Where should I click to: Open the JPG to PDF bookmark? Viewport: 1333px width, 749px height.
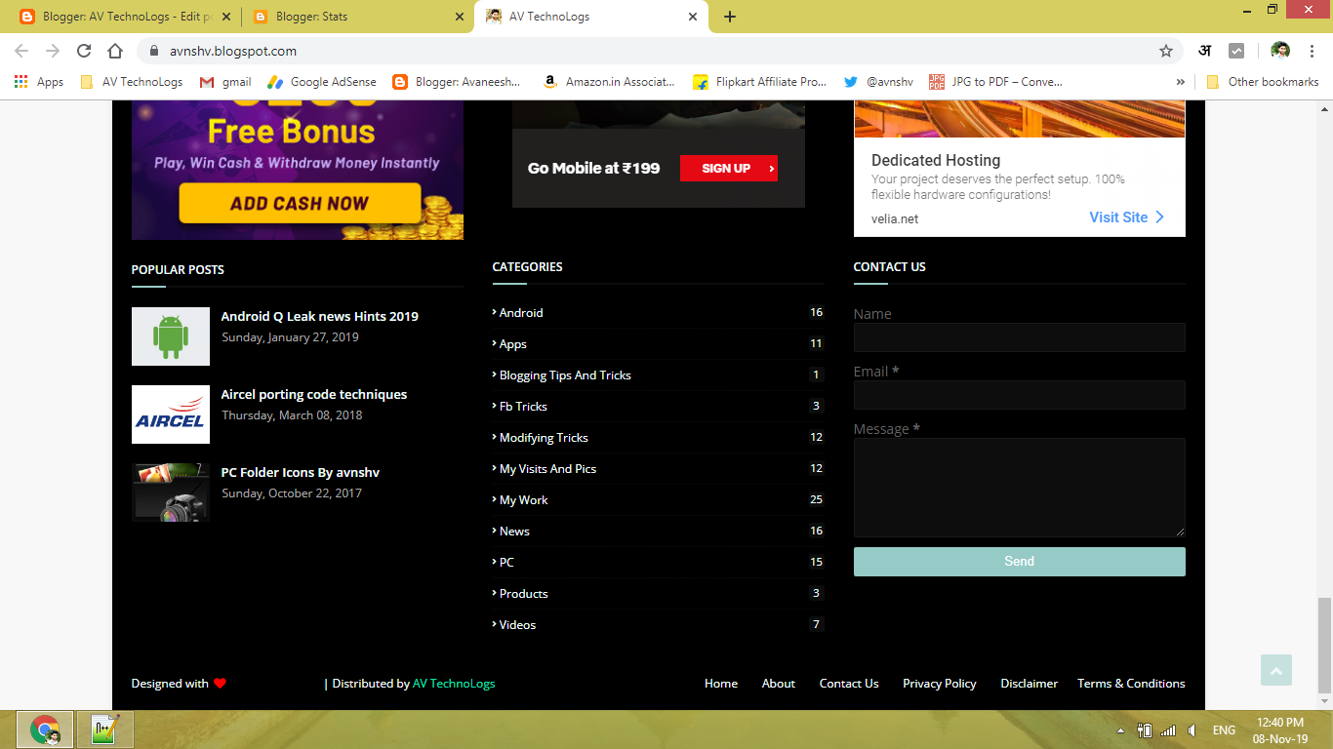point(995,82)
